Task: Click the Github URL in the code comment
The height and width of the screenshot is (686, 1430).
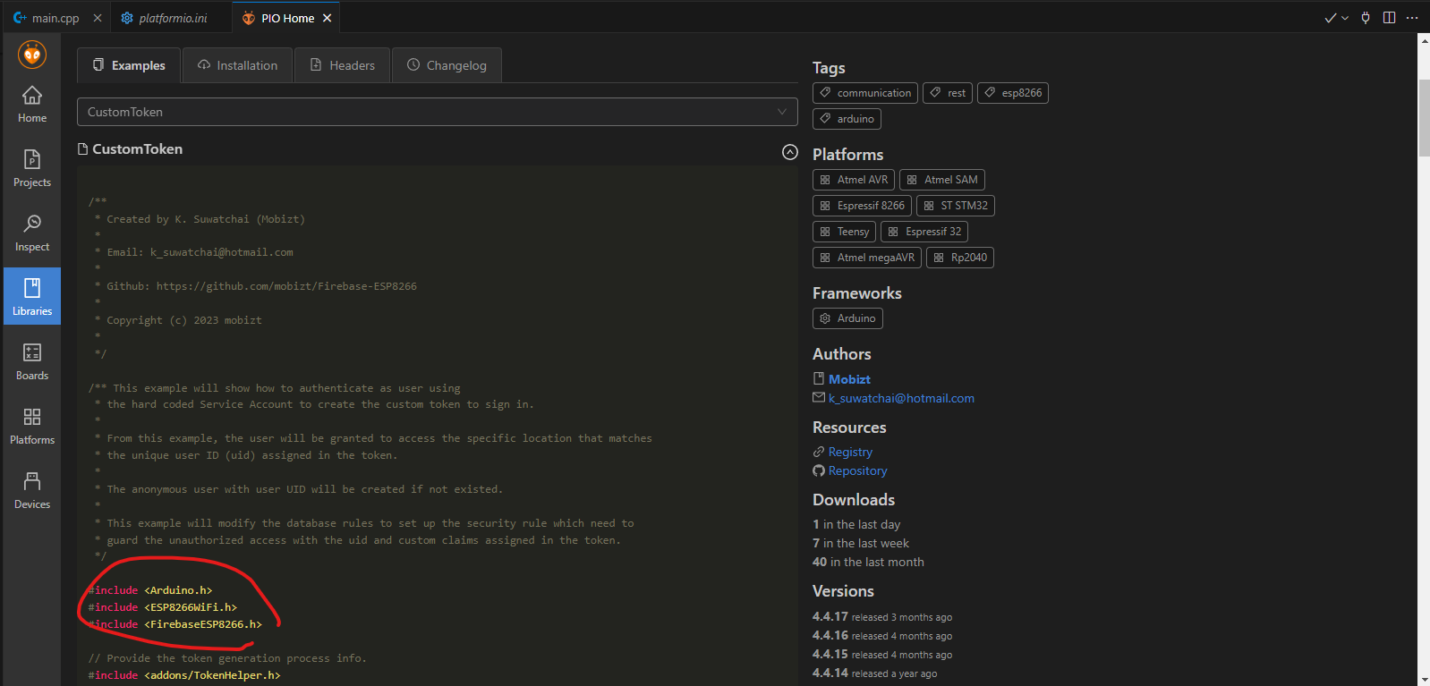Action: point(286,286)
